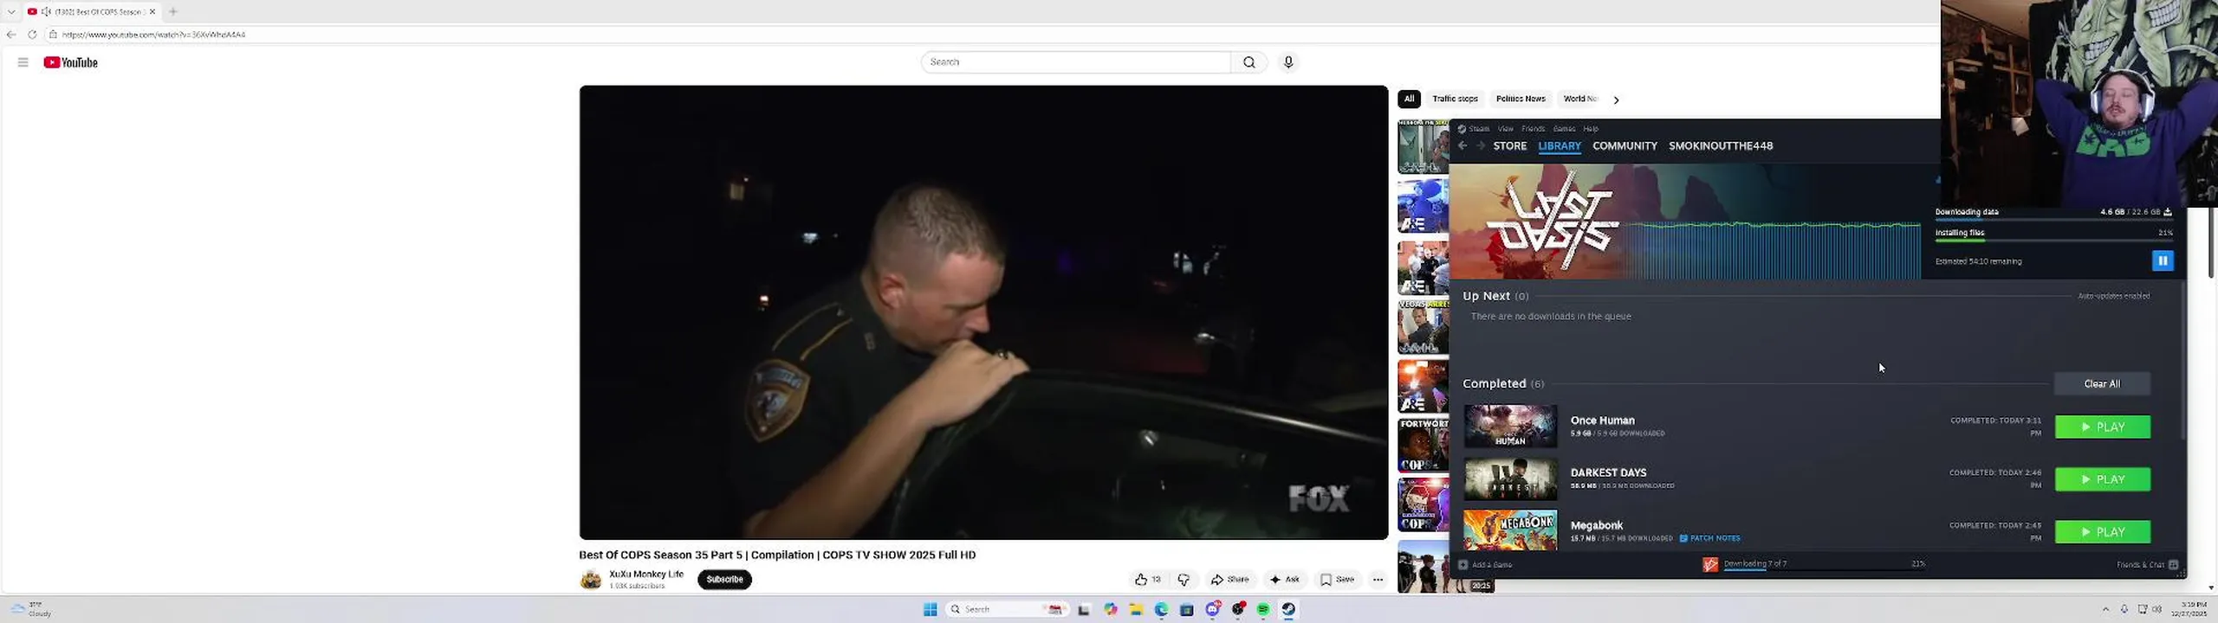The image size is (2218, 623).
Task: Open the Windows Start menu
Action: 930,609
